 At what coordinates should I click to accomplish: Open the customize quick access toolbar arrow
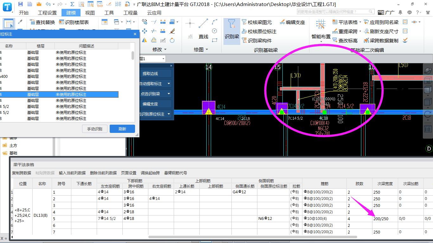tap(134, 4)
